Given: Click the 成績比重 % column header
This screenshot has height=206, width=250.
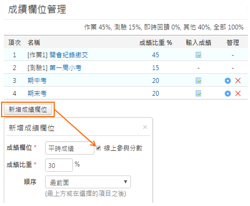Looking at the screenshot, I should pyautogui.click(x=156, y=43).
